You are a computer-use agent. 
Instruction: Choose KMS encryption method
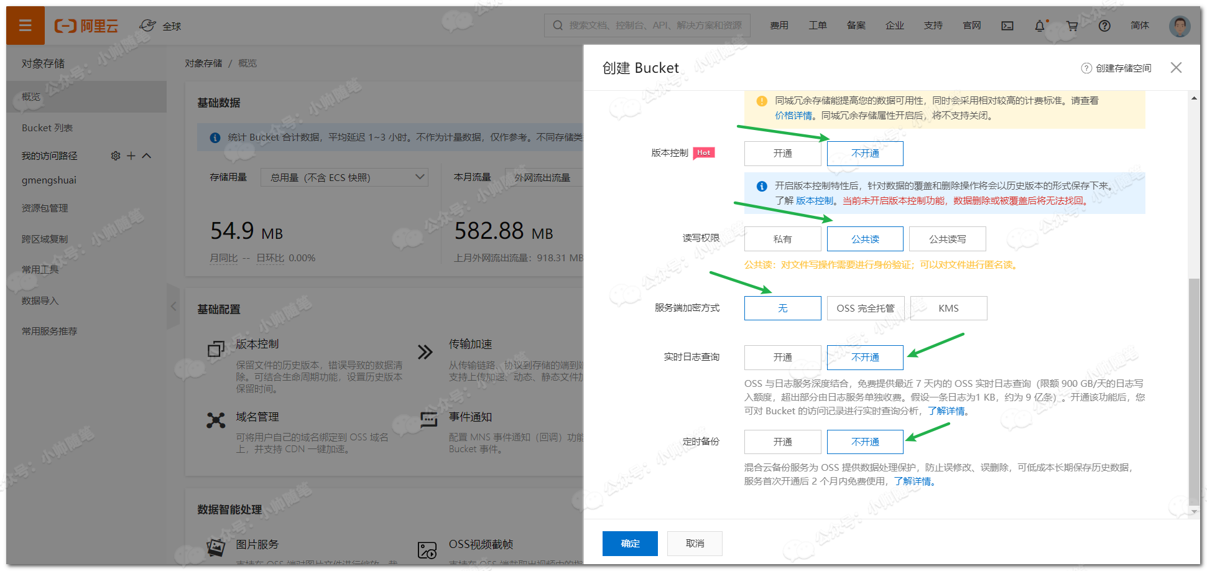[948, 308]
